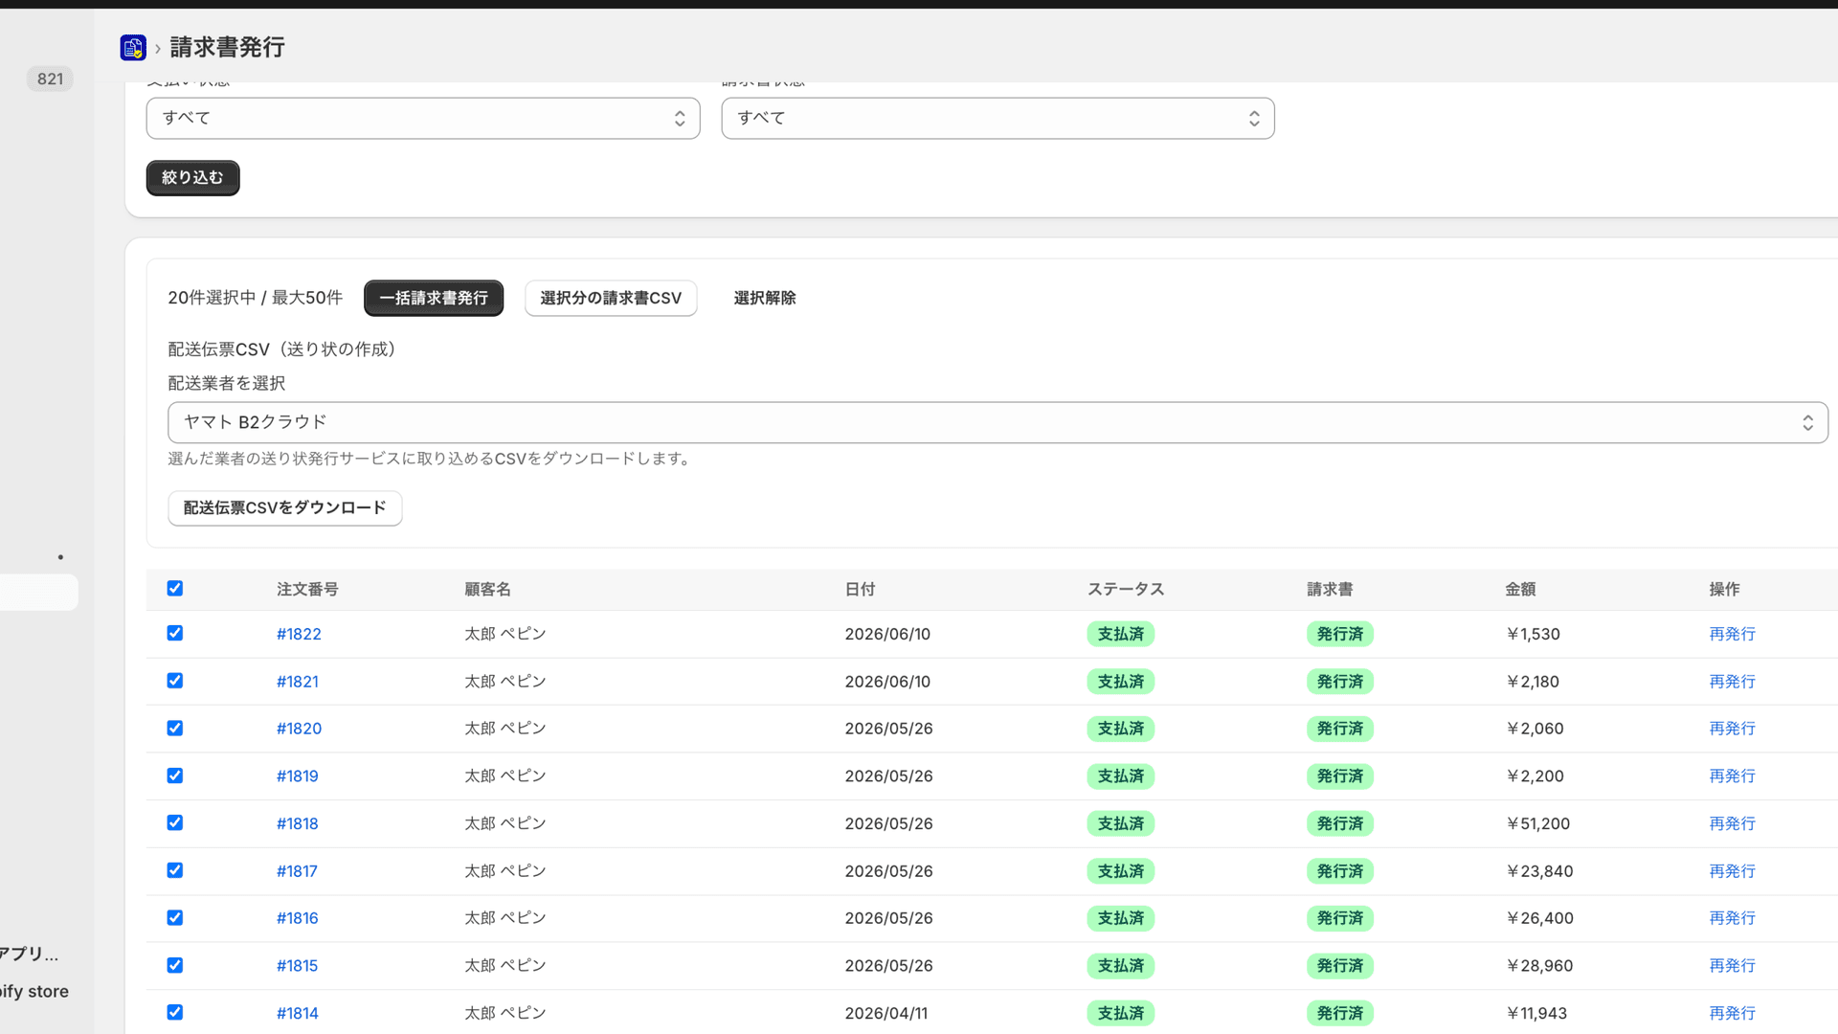Click 再発行 for order #1815

1732,966
